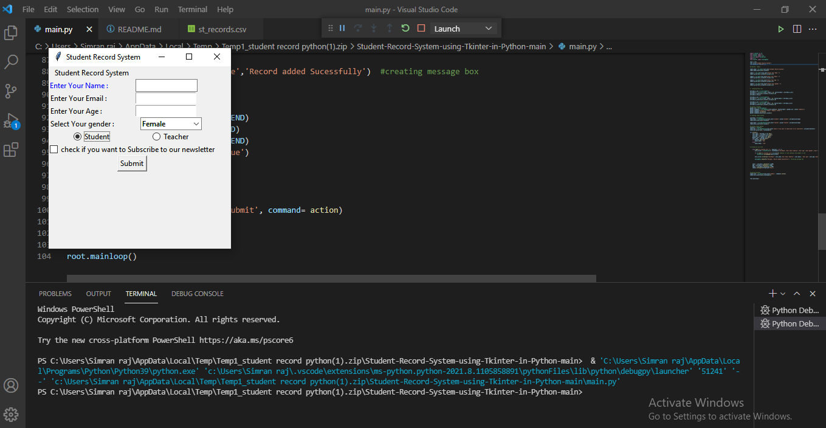Click the Submit button in the form
Screen dimensions: 826x428
point(132,163)
